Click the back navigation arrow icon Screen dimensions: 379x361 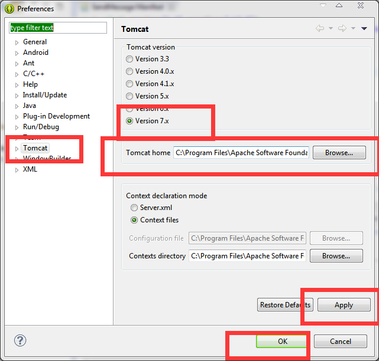[x=320, y=28]
